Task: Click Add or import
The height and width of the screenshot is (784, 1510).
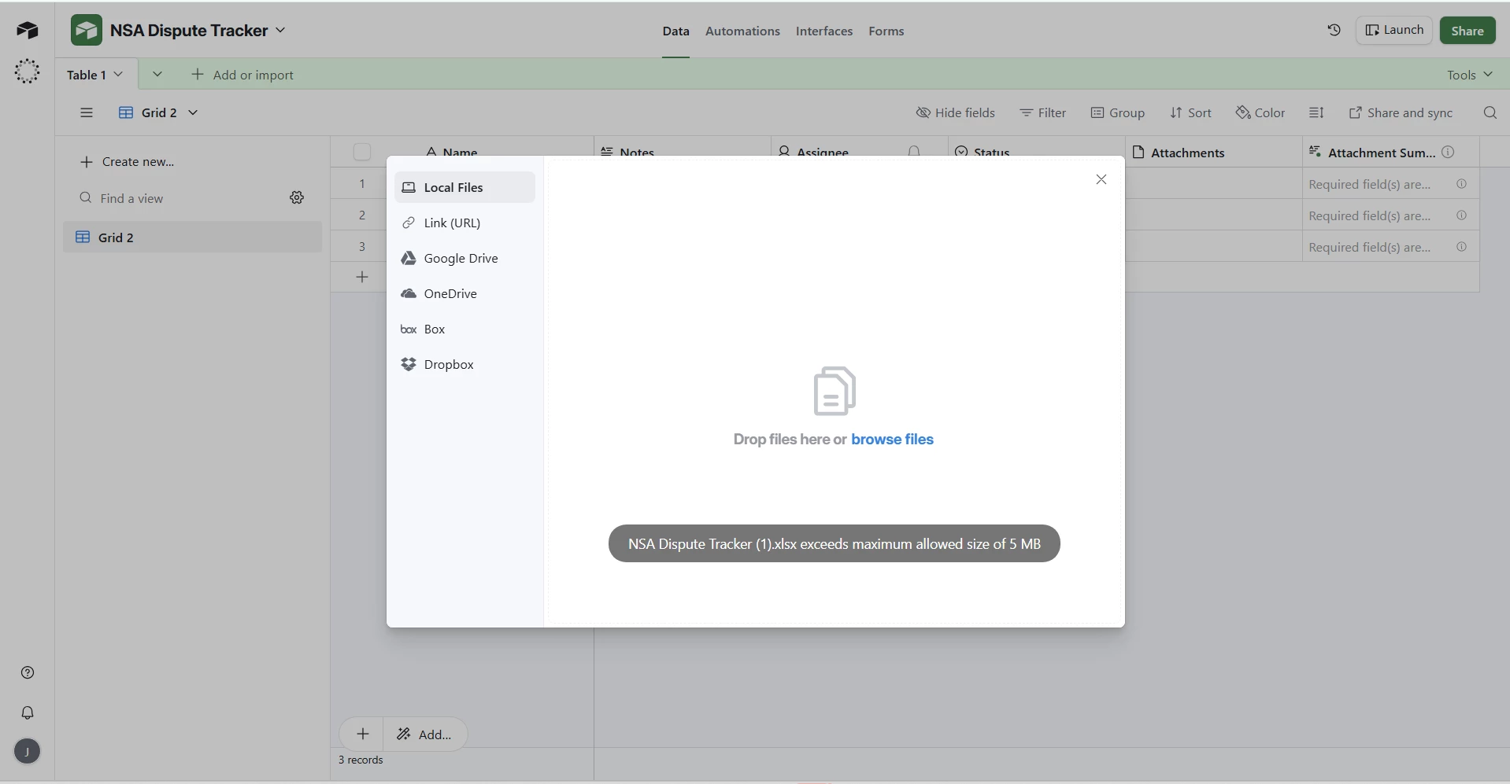Action: 242,75
